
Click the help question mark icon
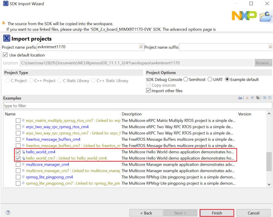pos(8,213)
